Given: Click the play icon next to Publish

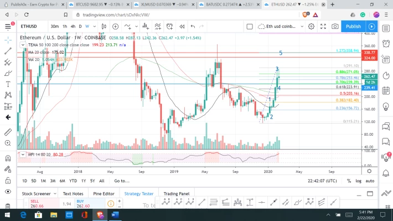Looking at the screenshot, I should [372, 27].
